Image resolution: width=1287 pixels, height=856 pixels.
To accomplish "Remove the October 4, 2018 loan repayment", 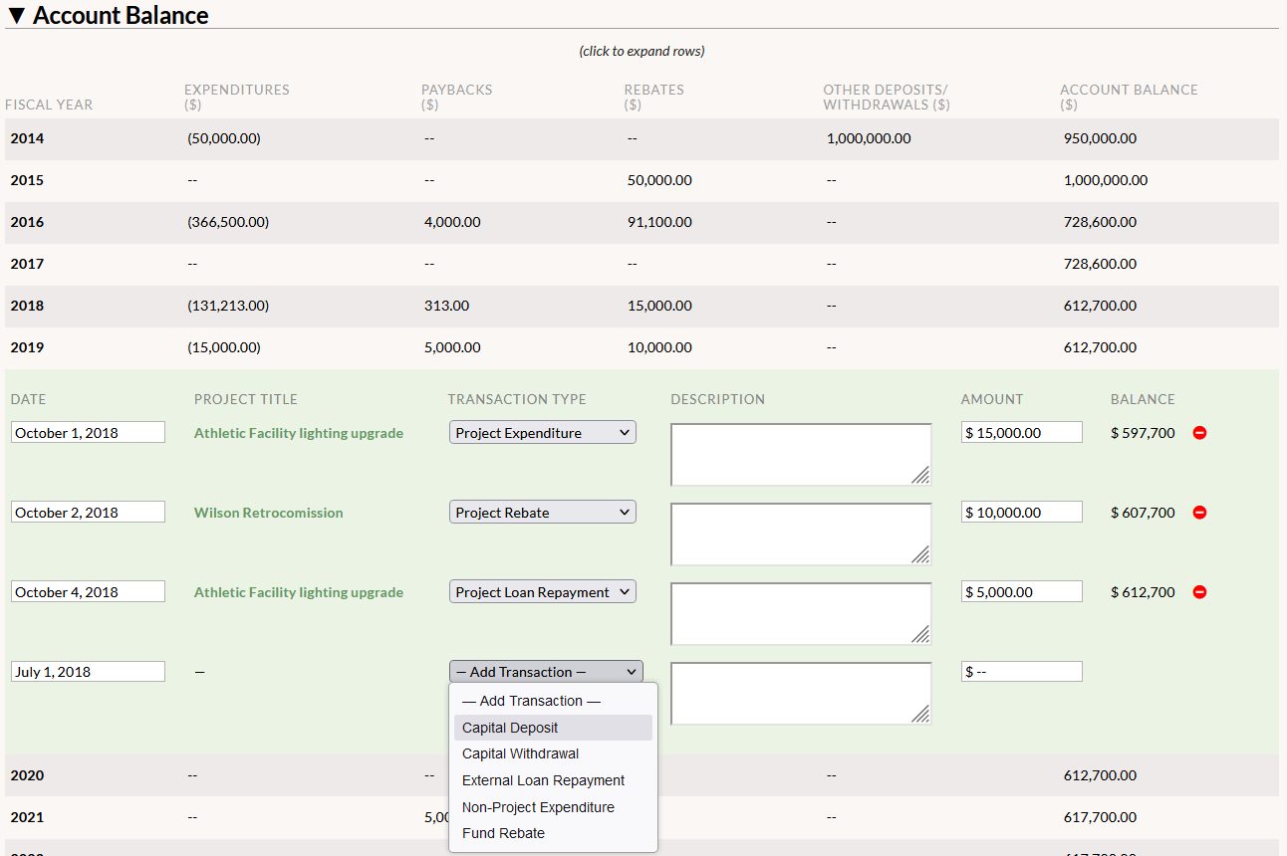I will [1199, 592].
